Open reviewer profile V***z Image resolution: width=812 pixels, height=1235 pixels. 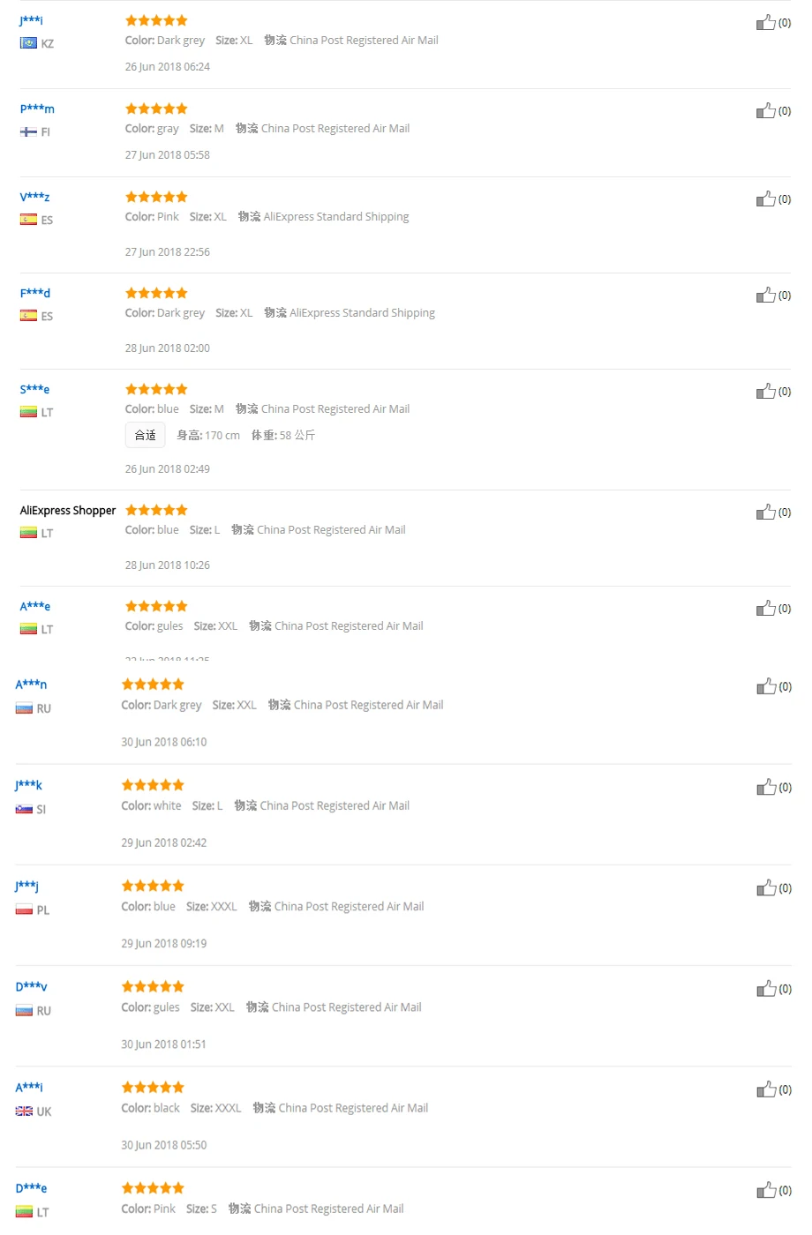click(35, 197)
